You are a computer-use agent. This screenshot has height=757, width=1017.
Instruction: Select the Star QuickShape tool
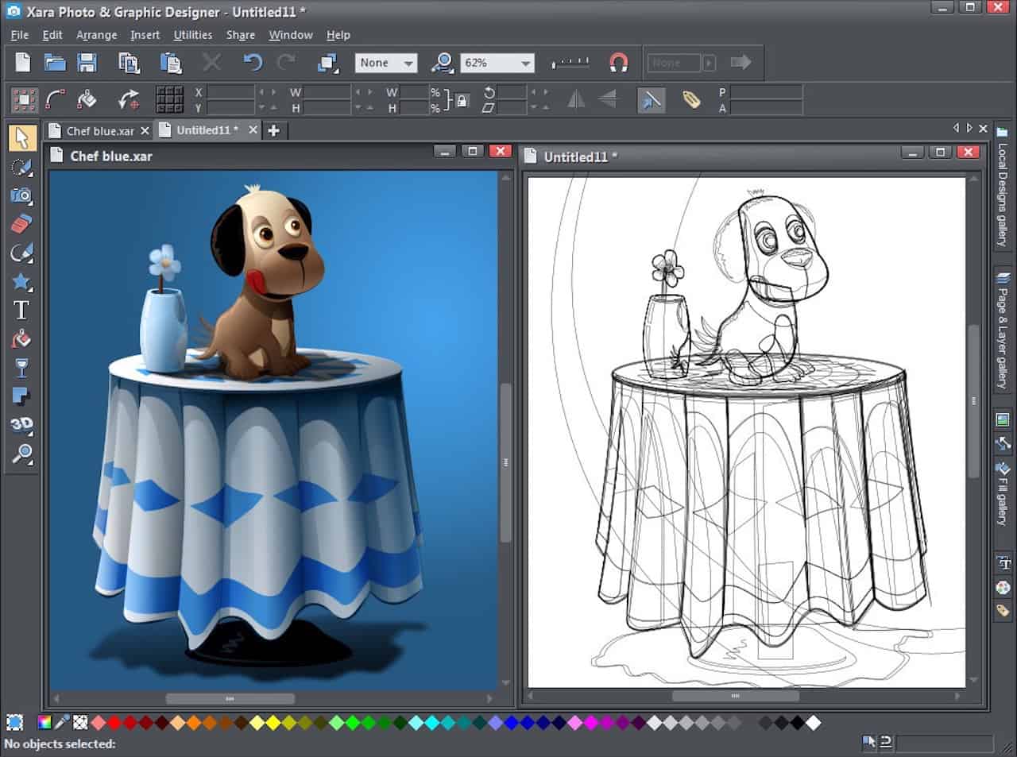point(21,281)
